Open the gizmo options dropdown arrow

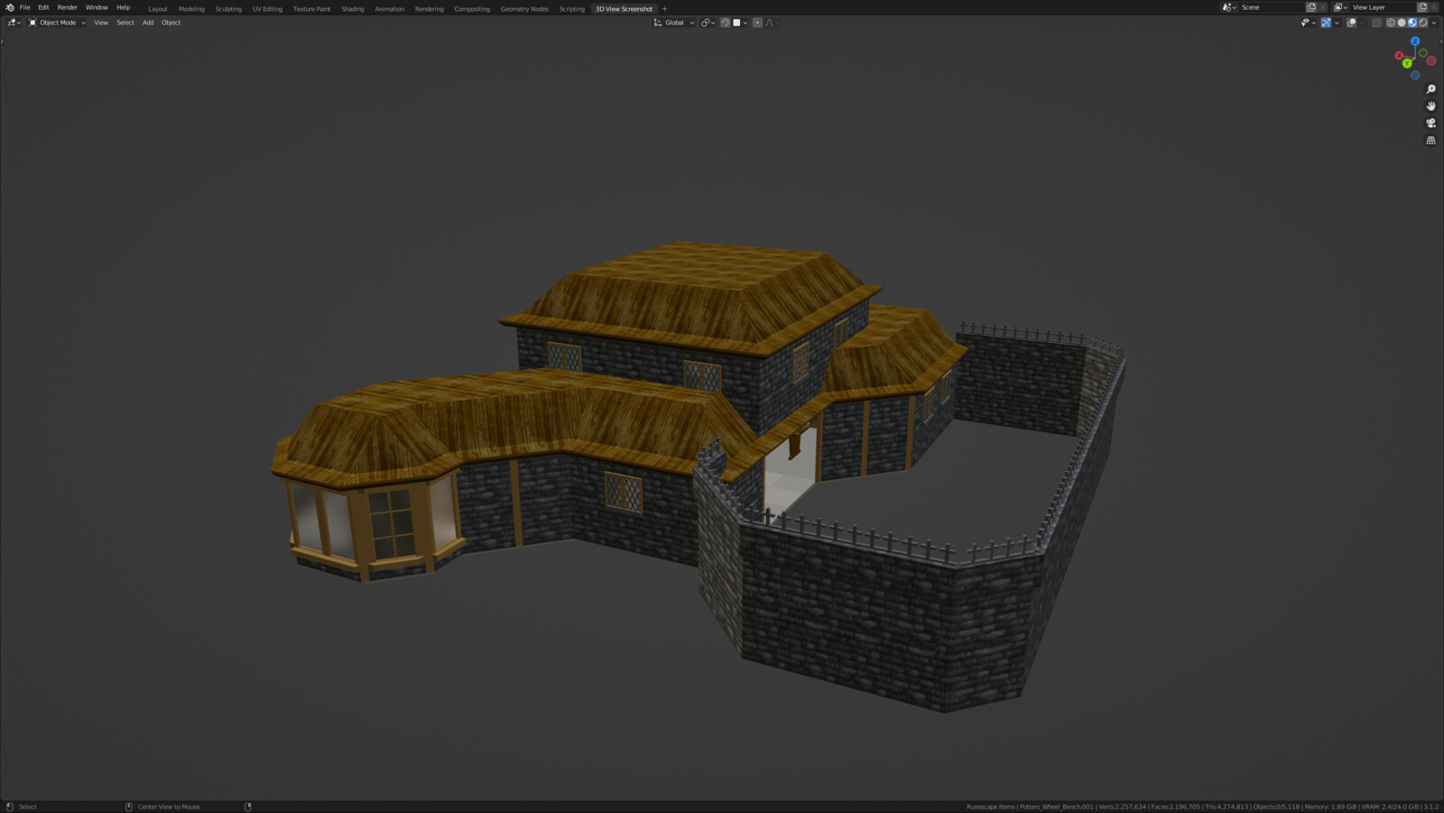(1337, 23)
